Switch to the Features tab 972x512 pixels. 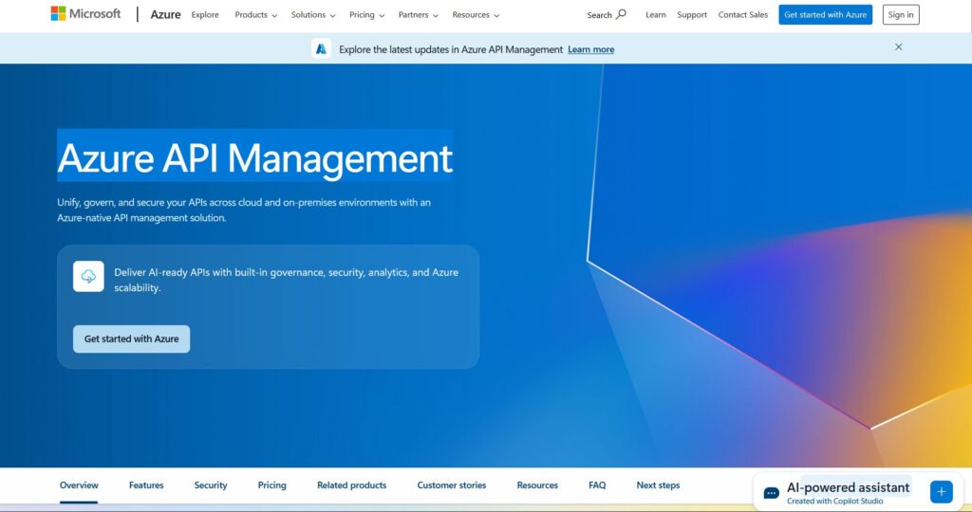(x=146, y=485)
